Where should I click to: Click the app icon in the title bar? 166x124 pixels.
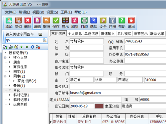[5, 4]
